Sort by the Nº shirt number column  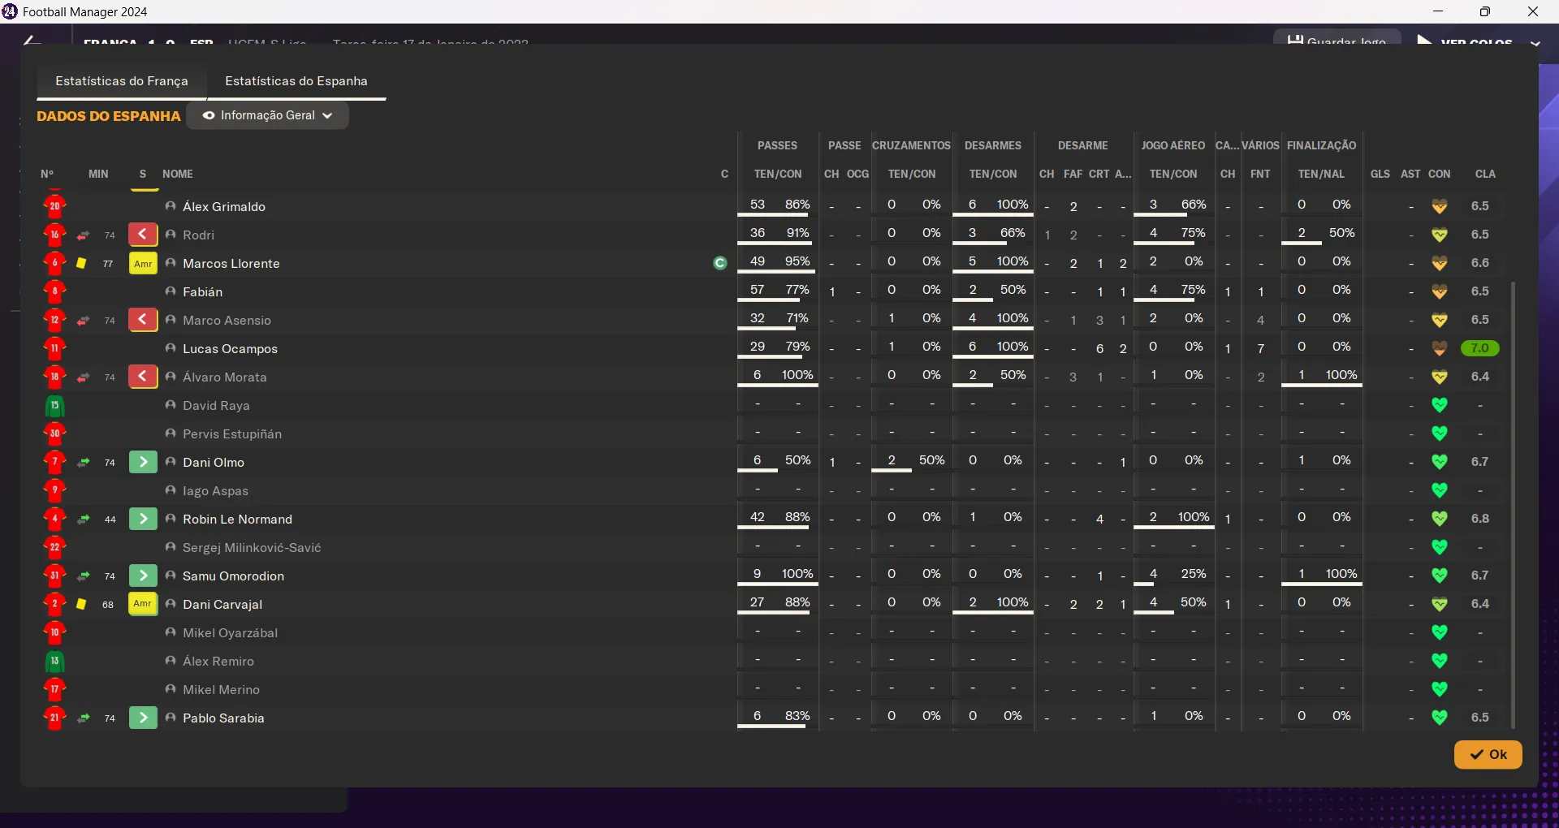click(47, 174)
